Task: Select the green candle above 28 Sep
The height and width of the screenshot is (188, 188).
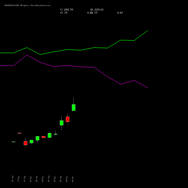Action: coord(62,123)
